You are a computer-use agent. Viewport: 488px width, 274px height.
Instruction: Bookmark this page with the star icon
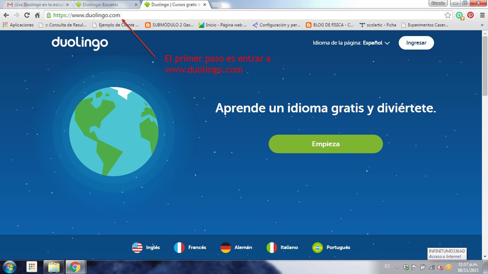click(448, 15)
